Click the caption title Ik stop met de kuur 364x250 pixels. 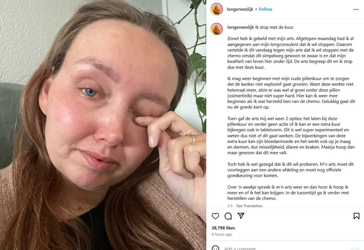274,27
